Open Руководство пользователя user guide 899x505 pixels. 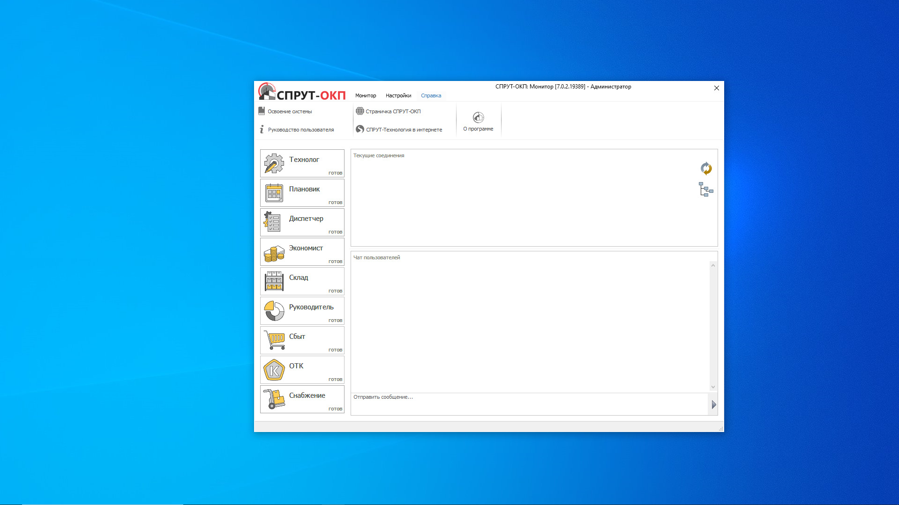click(300, 130)
